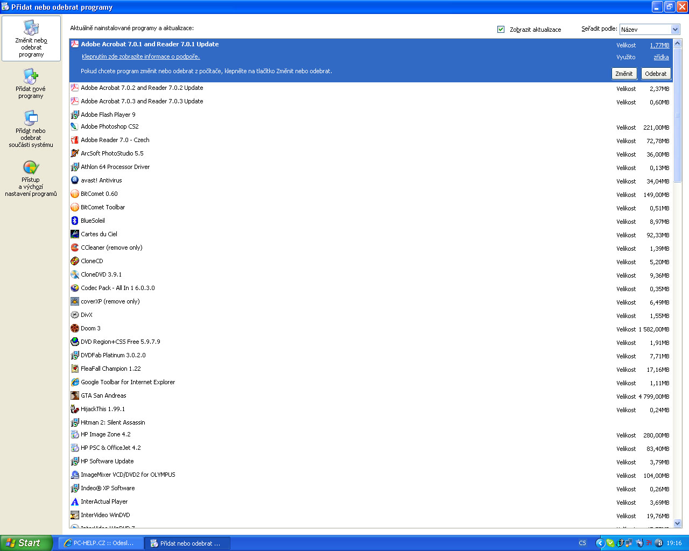
Task: Select coverXP (remove only) entry
Action: tap(371, 302)
